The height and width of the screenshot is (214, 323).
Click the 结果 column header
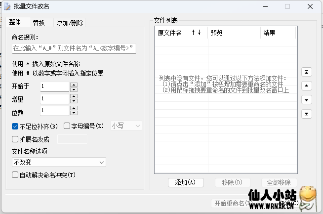click(x=278, y=33)
